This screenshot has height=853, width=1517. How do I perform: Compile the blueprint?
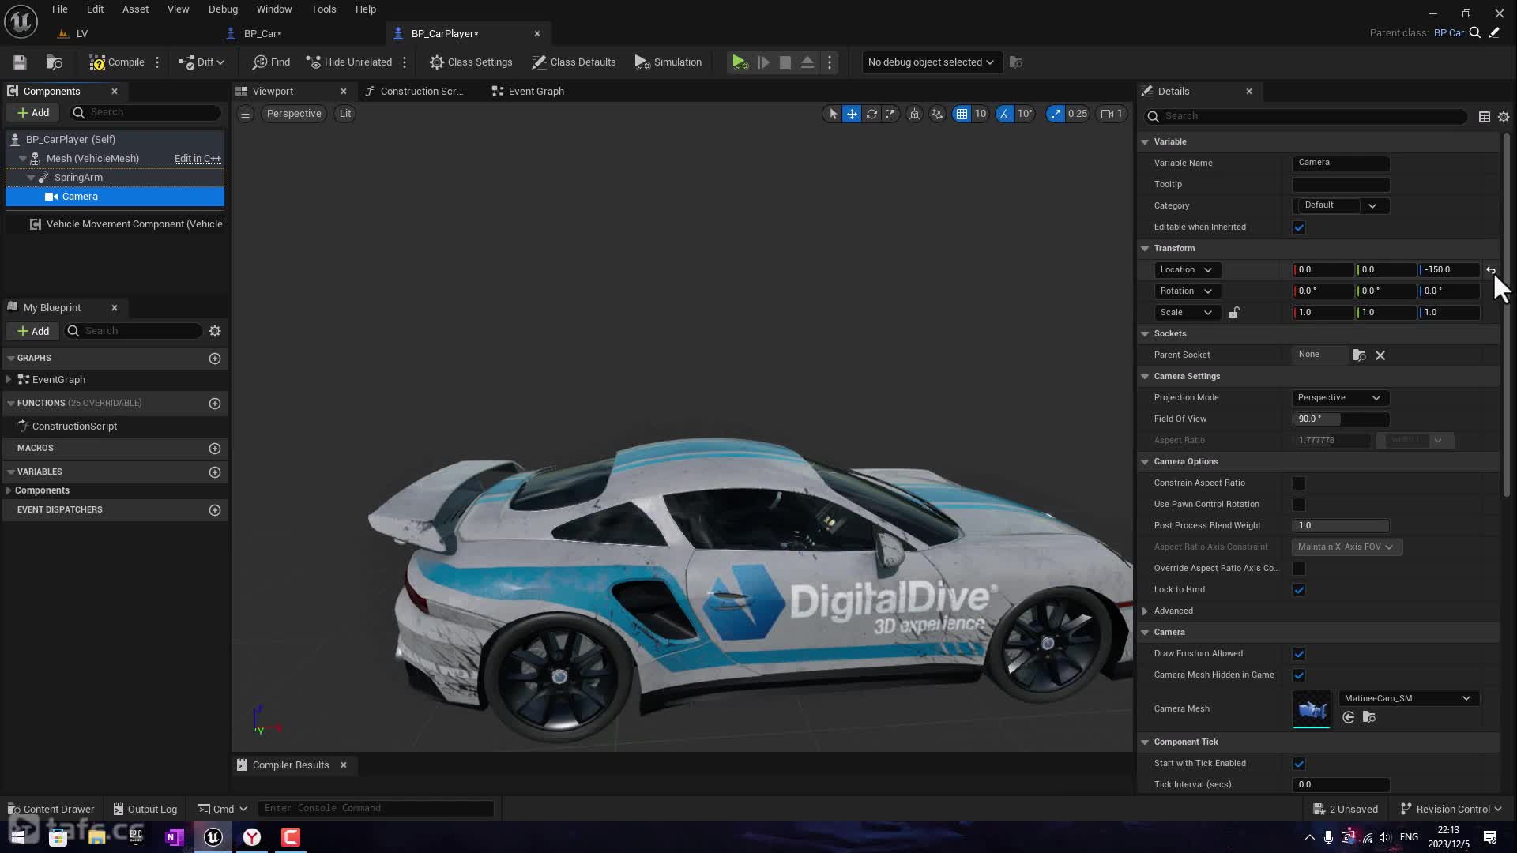tap(117, 62)
